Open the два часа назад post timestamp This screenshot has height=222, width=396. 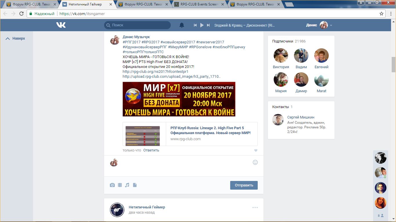tap(142, 212)
